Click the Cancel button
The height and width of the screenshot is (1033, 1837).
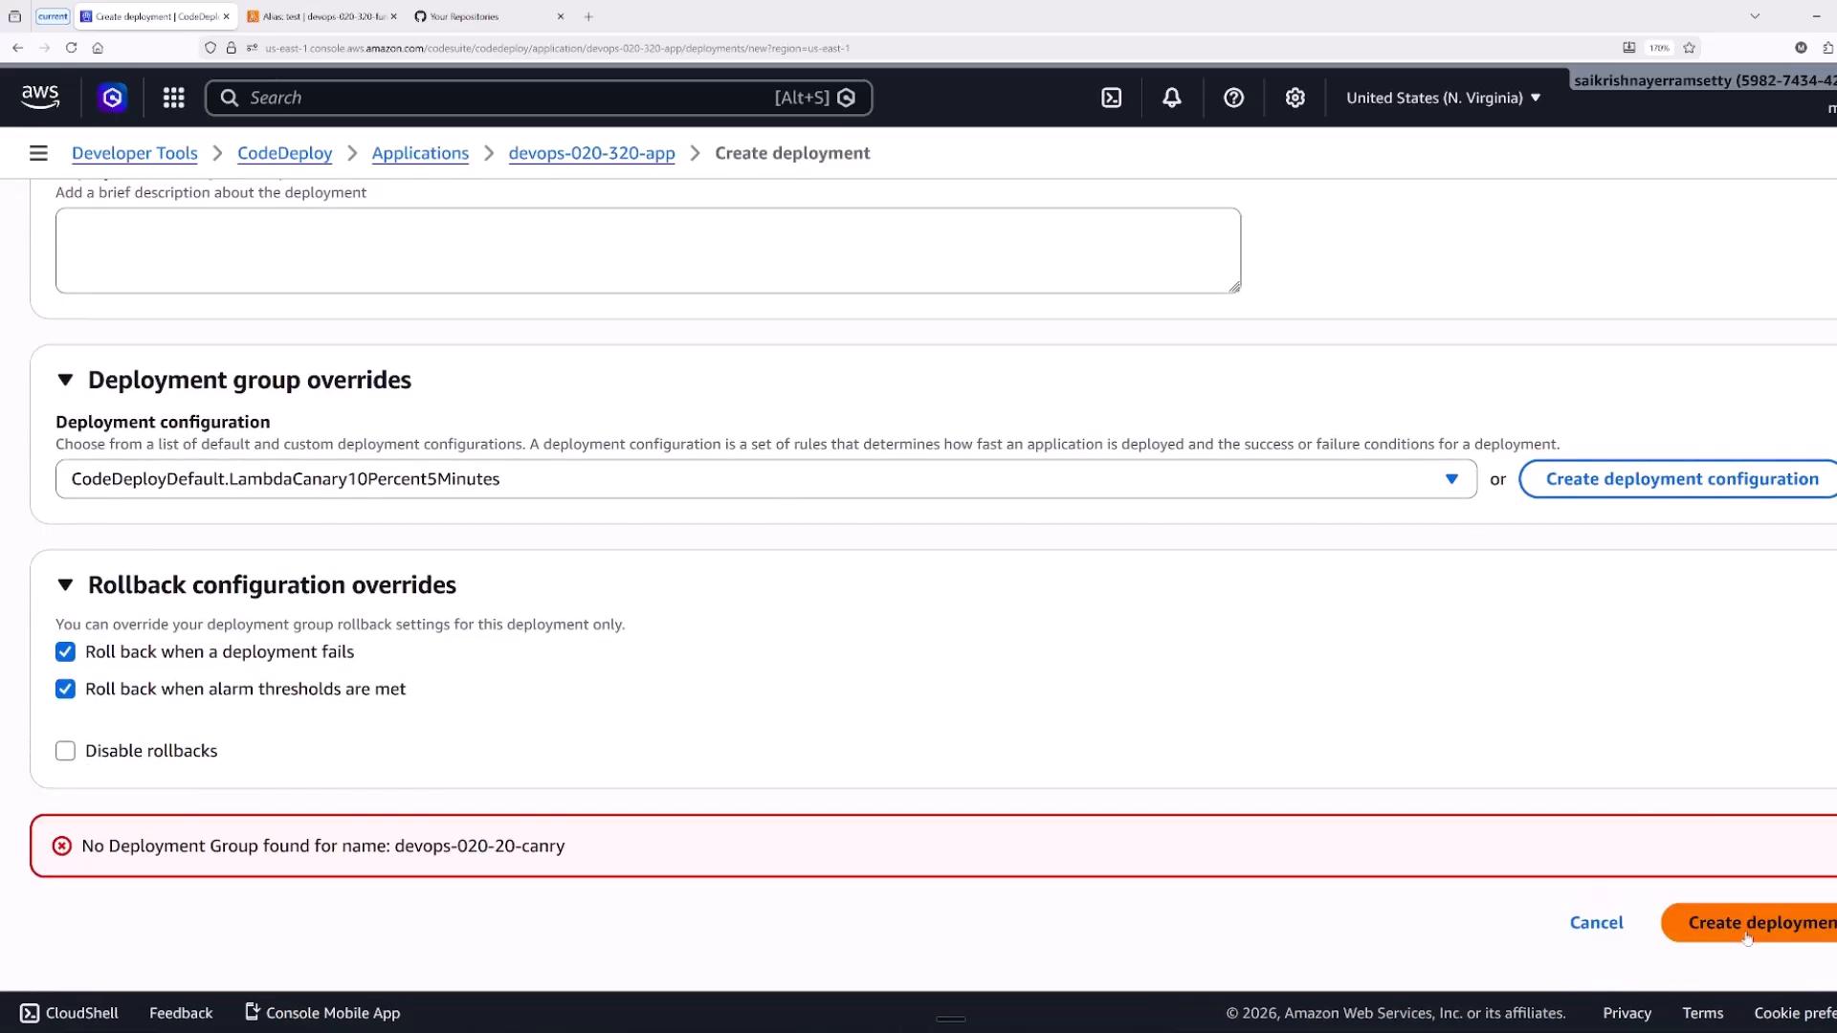coord(1596,923)
